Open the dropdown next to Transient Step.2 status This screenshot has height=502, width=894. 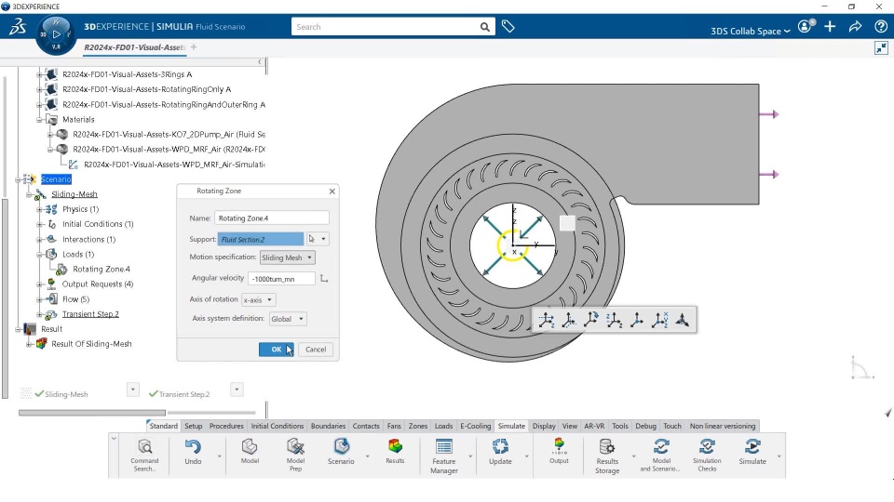(237, 390)
